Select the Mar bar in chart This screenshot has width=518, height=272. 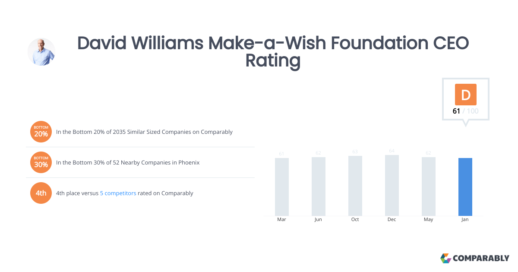[282, 187]
